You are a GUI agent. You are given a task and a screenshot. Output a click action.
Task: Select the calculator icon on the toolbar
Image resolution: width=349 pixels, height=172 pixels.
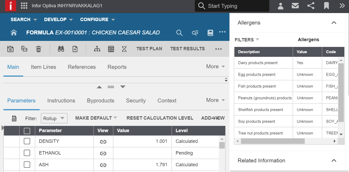pyautogui.click(x=111, y=49)
